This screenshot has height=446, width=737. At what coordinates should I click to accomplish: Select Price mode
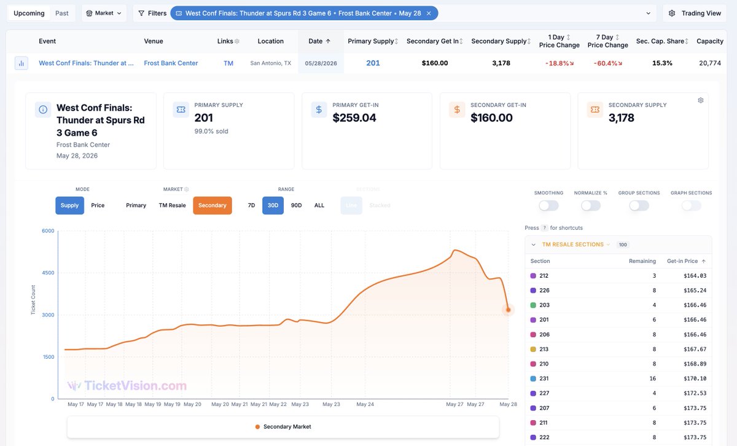pos(98,205)
